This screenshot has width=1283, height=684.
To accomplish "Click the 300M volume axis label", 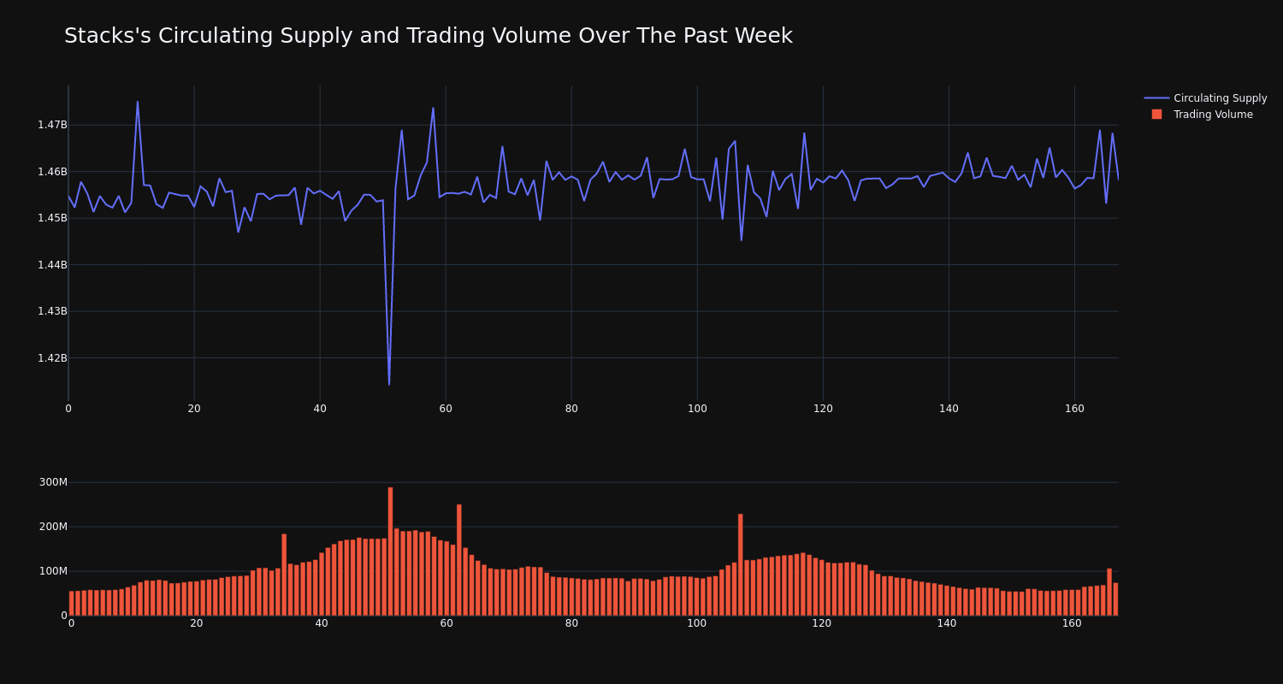I will [53, 482].
